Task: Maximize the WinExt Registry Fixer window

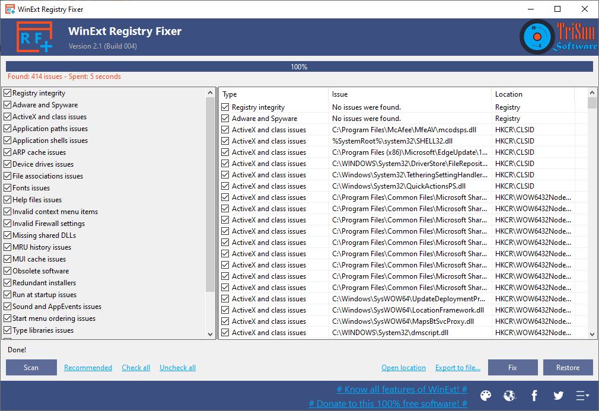Action: (x=557, y=9)
